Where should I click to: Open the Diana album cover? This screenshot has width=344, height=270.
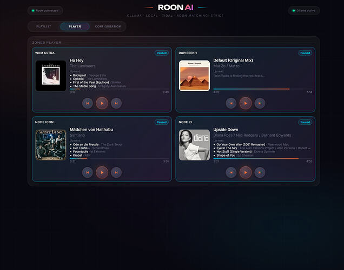(194, 145)
